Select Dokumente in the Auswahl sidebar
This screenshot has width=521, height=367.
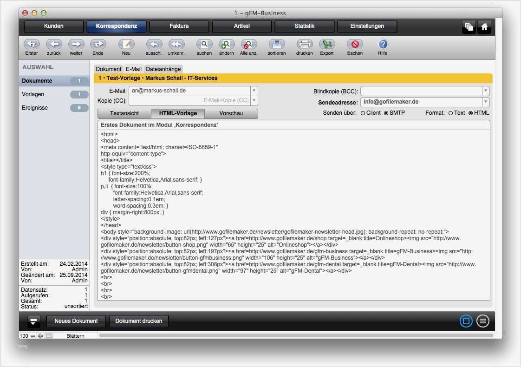coord(54,81)
